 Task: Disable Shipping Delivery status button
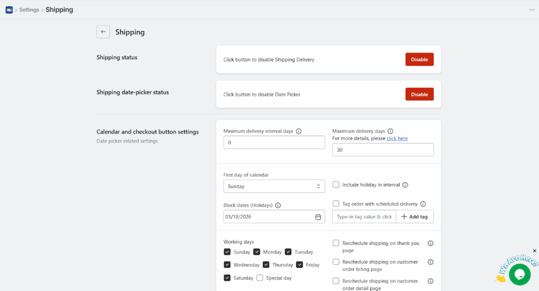(x=419, y=59)
